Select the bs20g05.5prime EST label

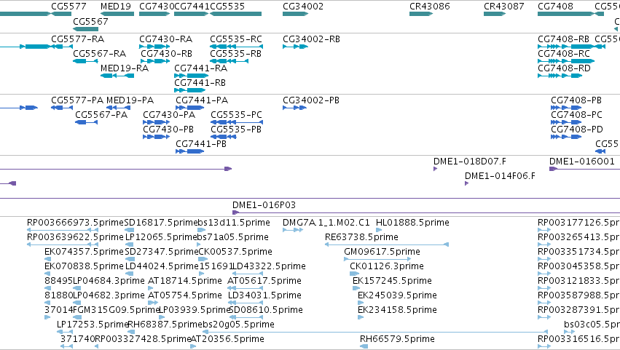pos(238,325)
